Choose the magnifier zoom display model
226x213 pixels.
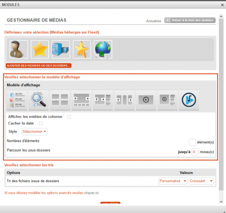click(38, 100)
